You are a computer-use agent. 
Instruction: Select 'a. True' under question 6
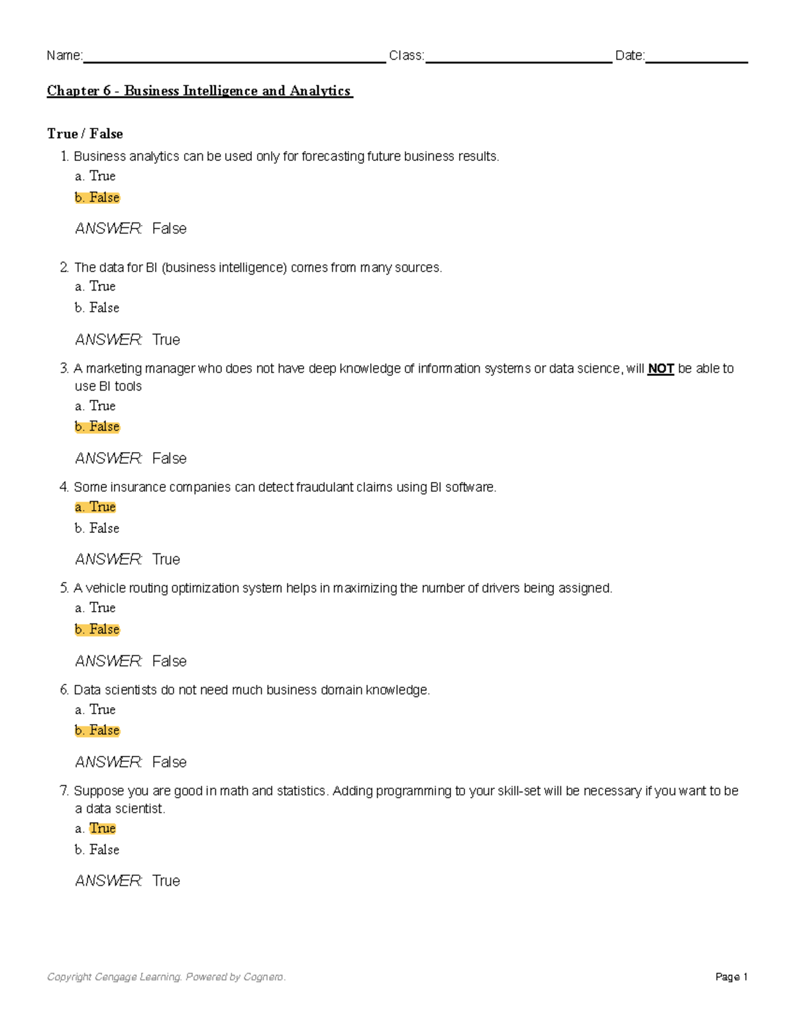coord(95,710)
